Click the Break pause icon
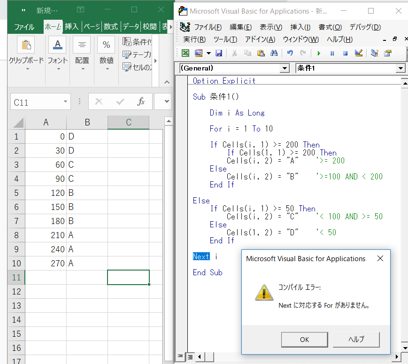 click(x=332, y=54)
